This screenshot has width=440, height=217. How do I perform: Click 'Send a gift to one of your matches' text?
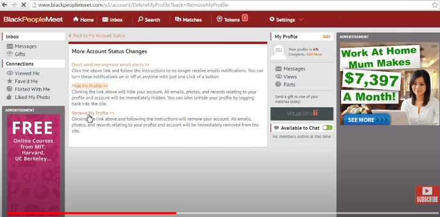tap(296, 99)
